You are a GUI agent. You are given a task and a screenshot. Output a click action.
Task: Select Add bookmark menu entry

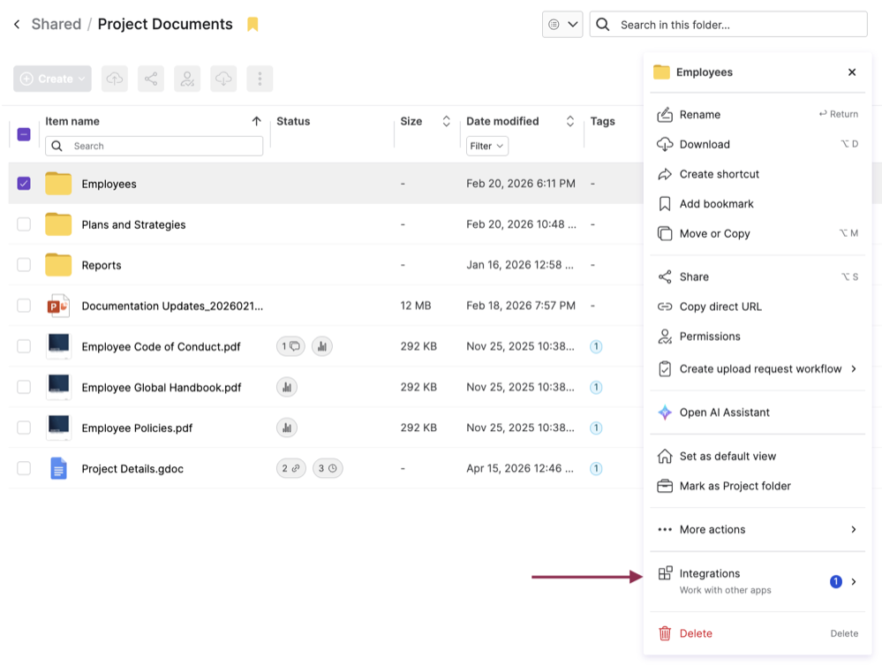click(758, 204)
